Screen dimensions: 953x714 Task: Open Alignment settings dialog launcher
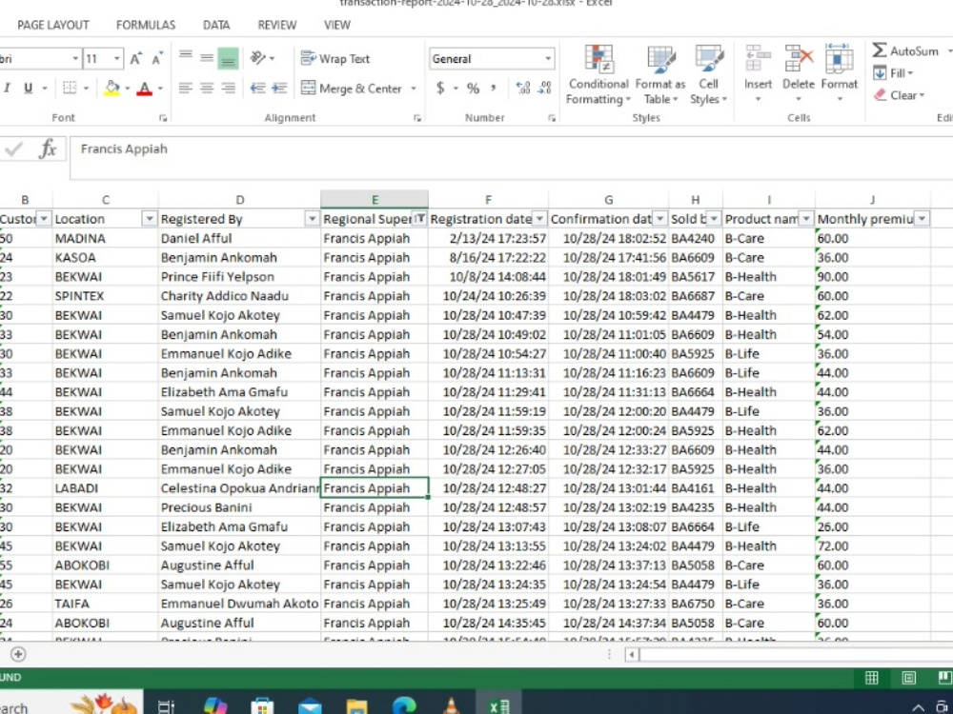click(417, 118)
